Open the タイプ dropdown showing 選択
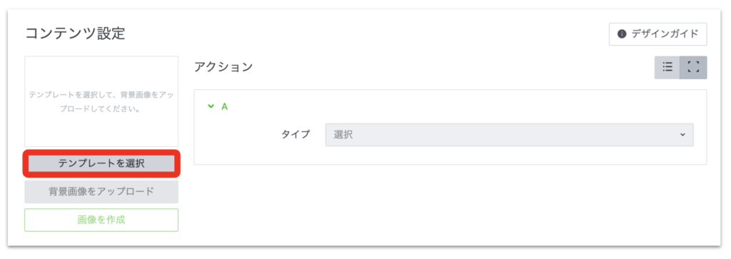This screenshot has height=259, width=731. click(x=509, y=135)
